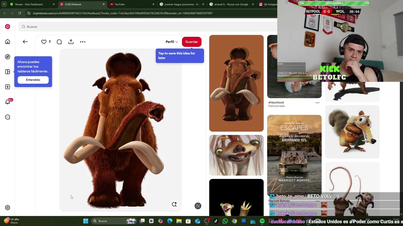Open the large mammoth pin image
The image size is (403, 226).
coord(121,130)
